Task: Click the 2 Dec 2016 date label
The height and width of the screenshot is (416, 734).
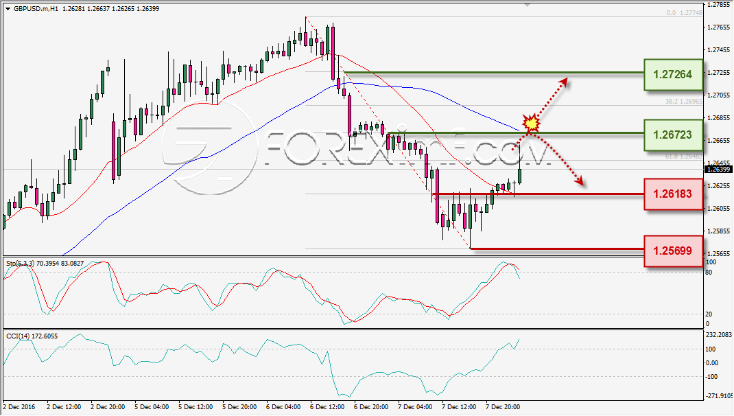Action: 19,406
